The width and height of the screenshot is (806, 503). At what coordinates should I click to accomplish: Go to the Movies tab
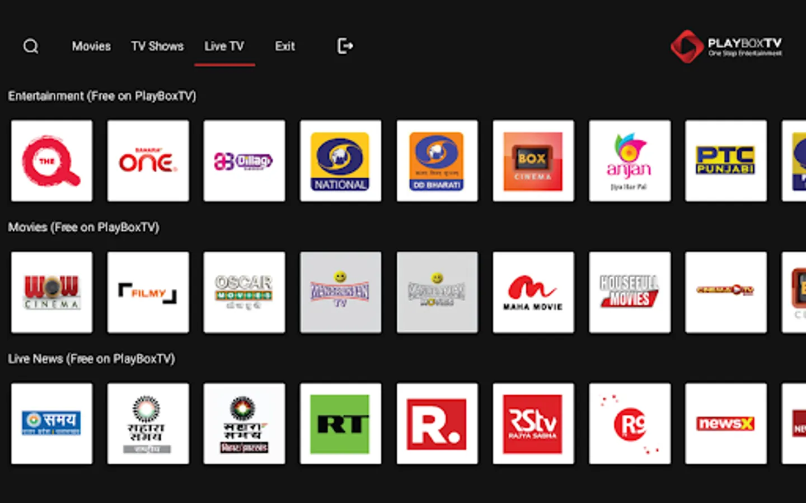click(91, 46)
